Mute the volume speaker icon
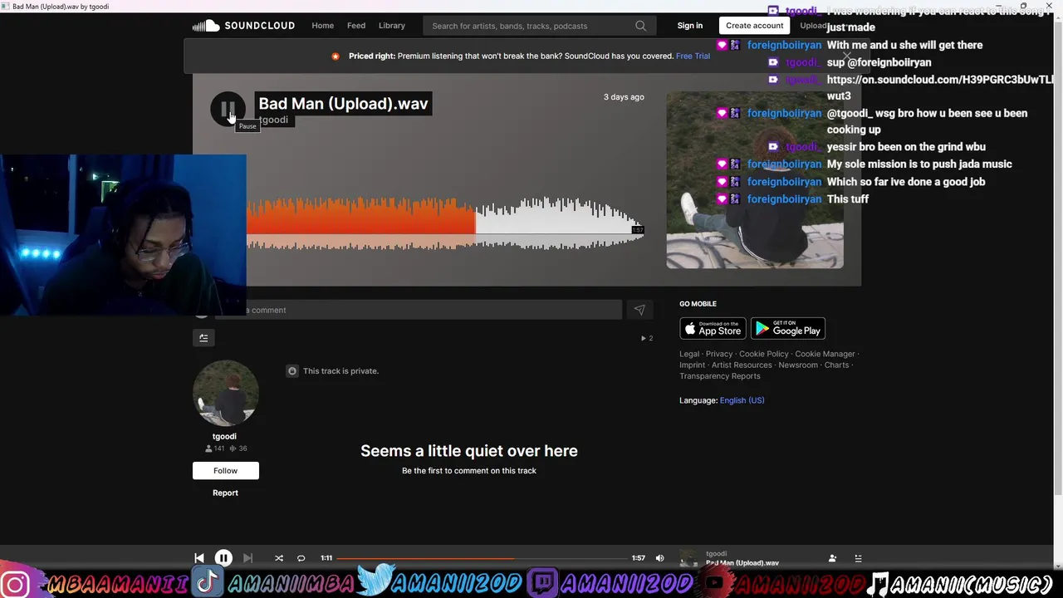Image resolution: width=1063 pixels, height=598 pixels. click(x=659, y=558)
